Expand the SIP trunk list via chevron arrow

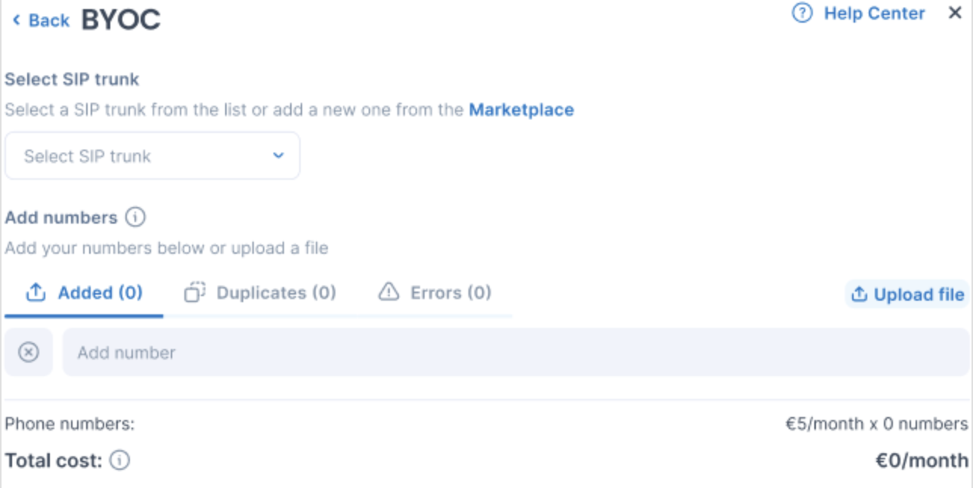(x=278, y=156)
